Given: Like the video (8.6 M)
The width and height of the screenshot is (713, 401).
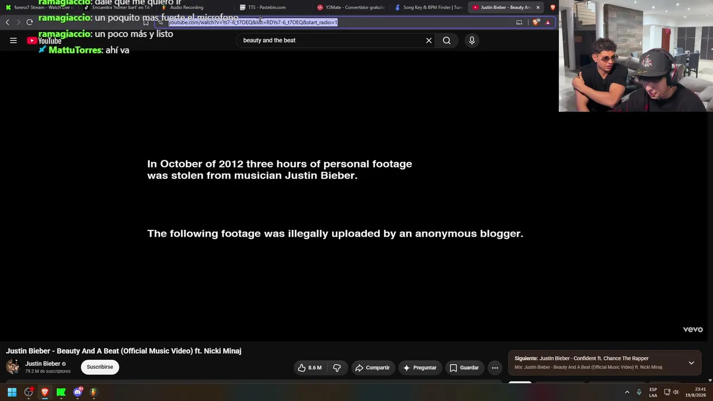Looking at the screenshot, I should tap(310, 368).
